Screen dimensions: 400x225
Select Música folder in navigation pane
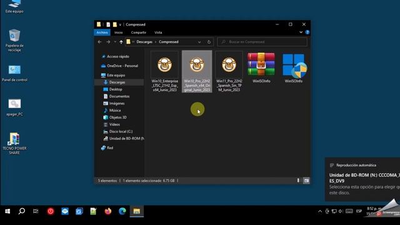click(x=115, y=110)
